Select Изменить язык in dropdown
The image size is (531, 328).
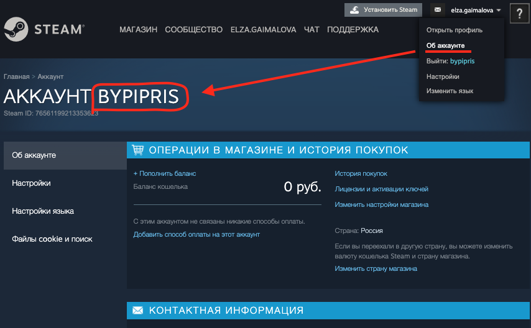click(x=450, y=91)
